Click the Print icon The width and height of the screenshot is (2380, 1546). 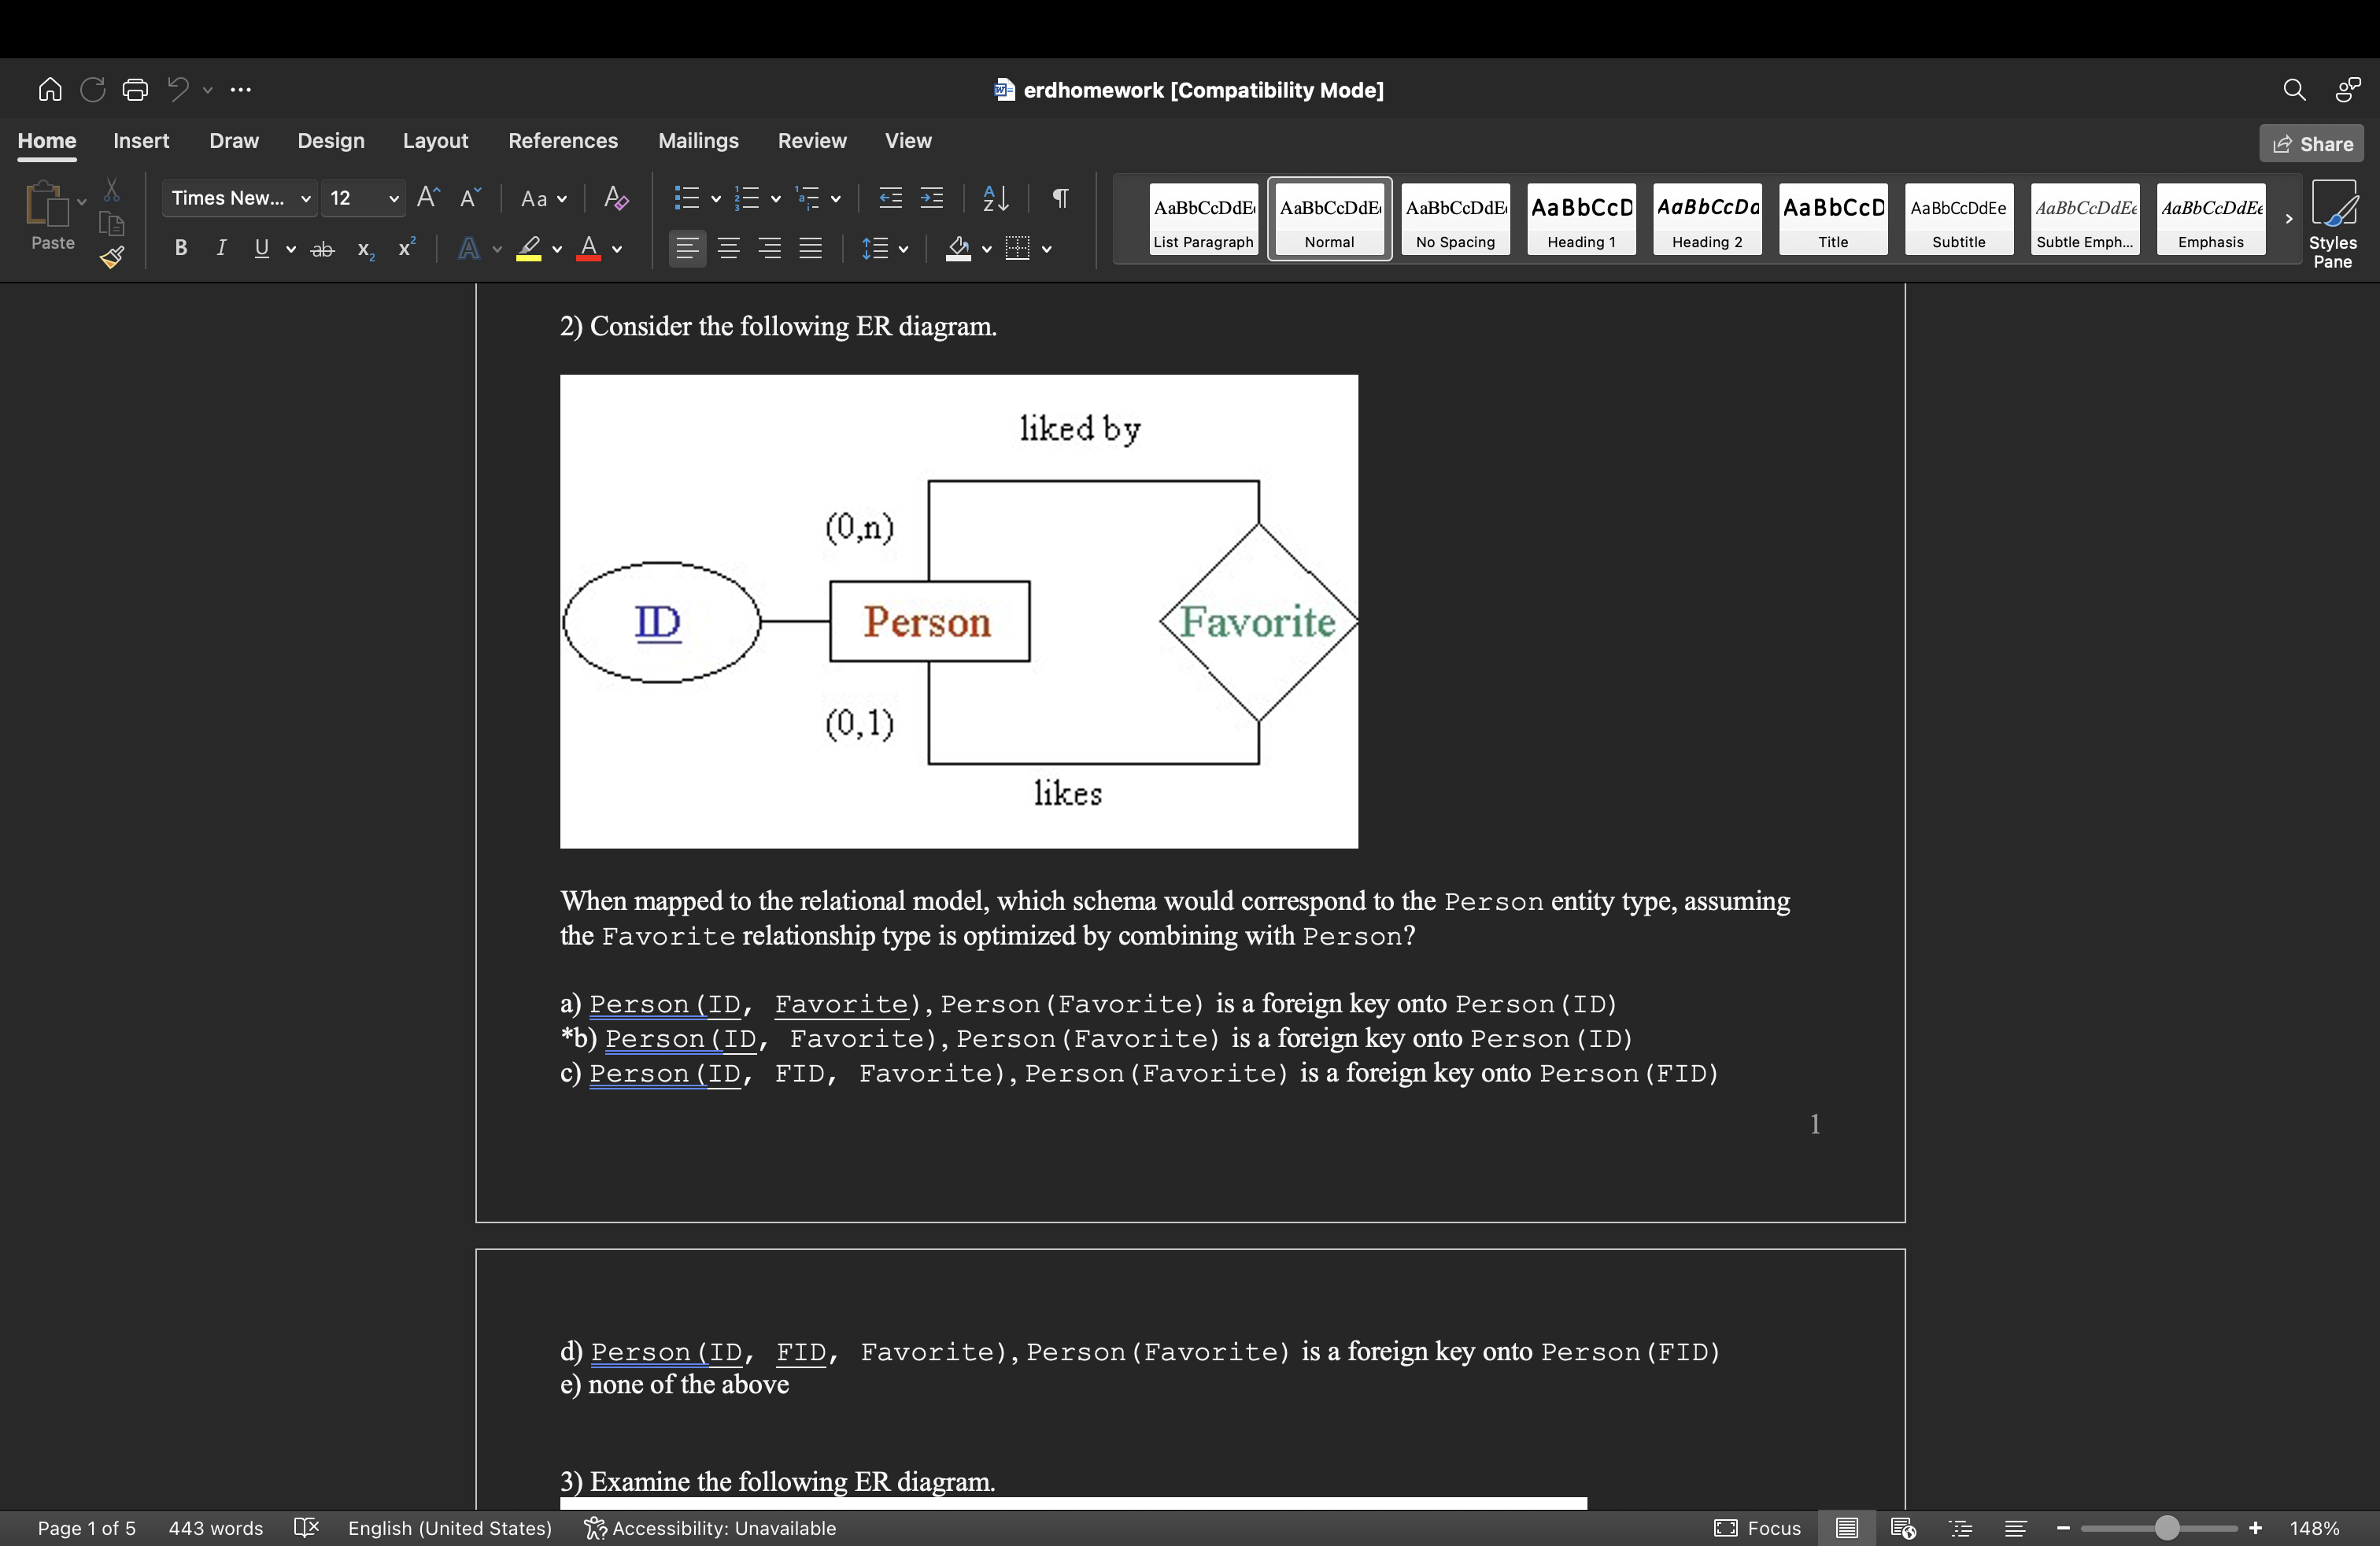(x=135, y=90)
